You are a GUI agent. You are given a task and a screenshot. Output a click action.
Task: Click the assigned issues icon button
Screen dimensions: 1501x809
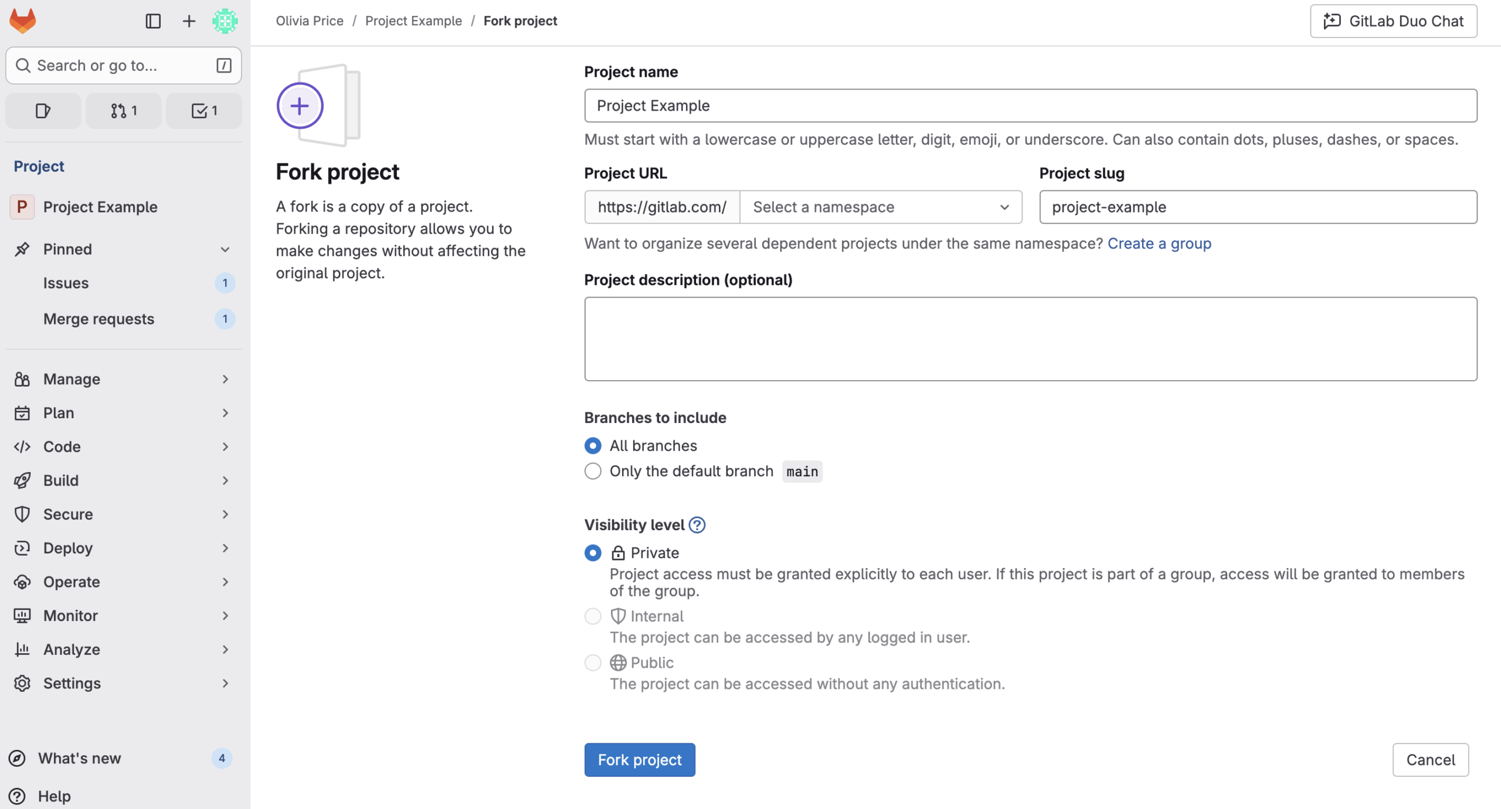[43, 111]
